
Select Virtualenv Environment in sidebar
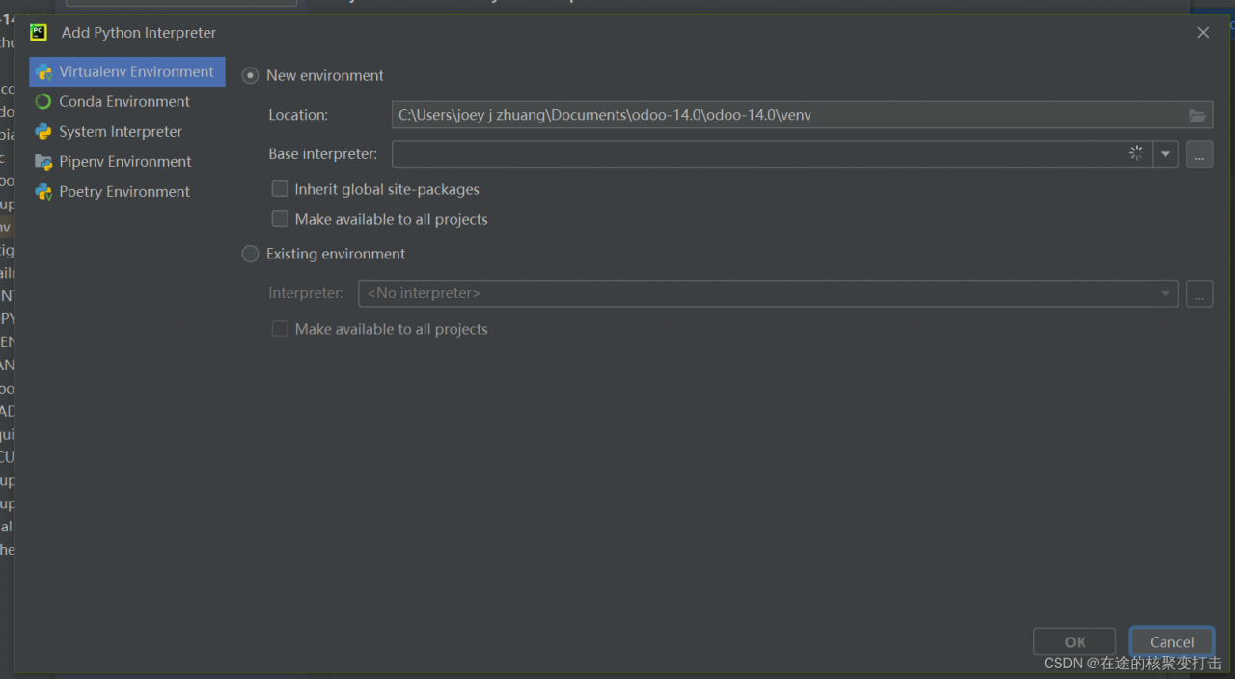click(x=126, y=71)
